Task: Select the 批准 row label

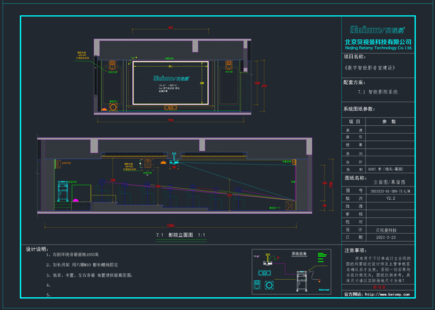Action: 354,206
